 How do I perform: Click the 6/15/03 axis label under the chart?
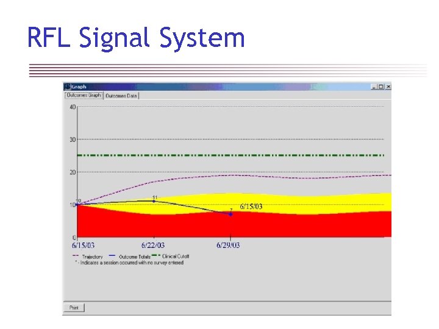coord(83,246)
